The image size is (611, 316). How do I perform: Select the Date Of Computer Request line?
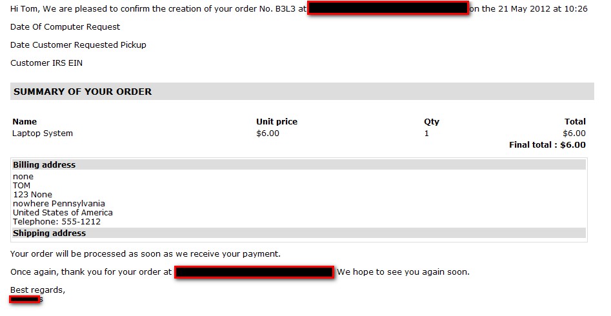[x=65, y=27]
